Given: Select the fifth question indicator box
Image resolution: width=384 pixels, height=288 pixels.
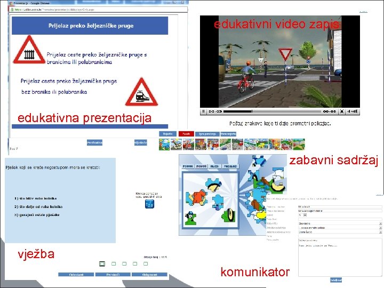Looking at the screenshot, I should (x=146, y=264).
